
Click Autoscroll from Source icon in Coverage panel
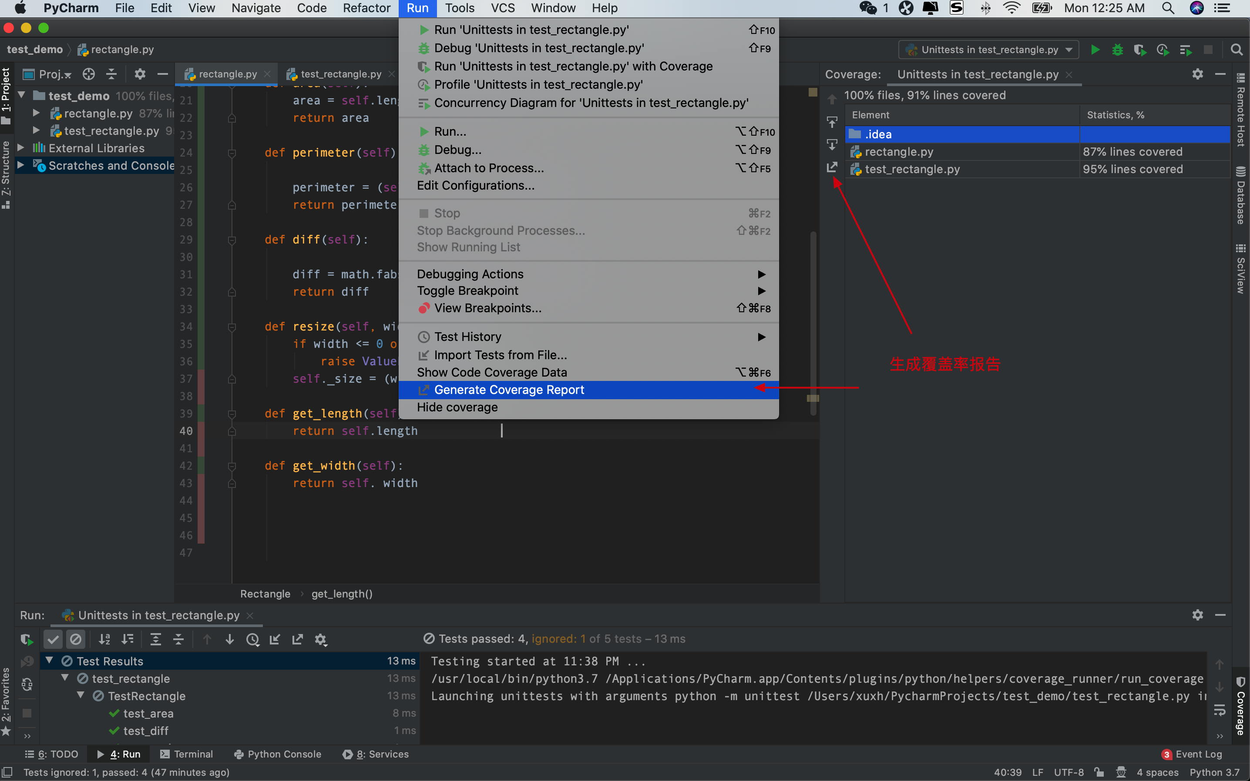click(832, 145)
